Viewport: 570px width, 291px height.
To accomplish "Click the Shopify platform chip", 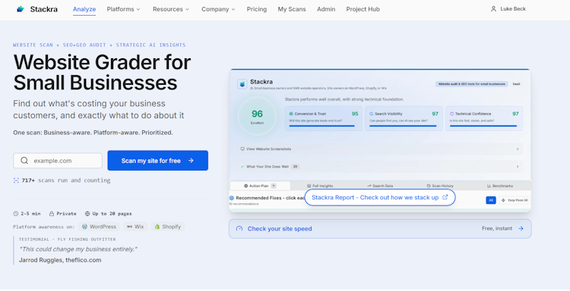I will (168, 227).
